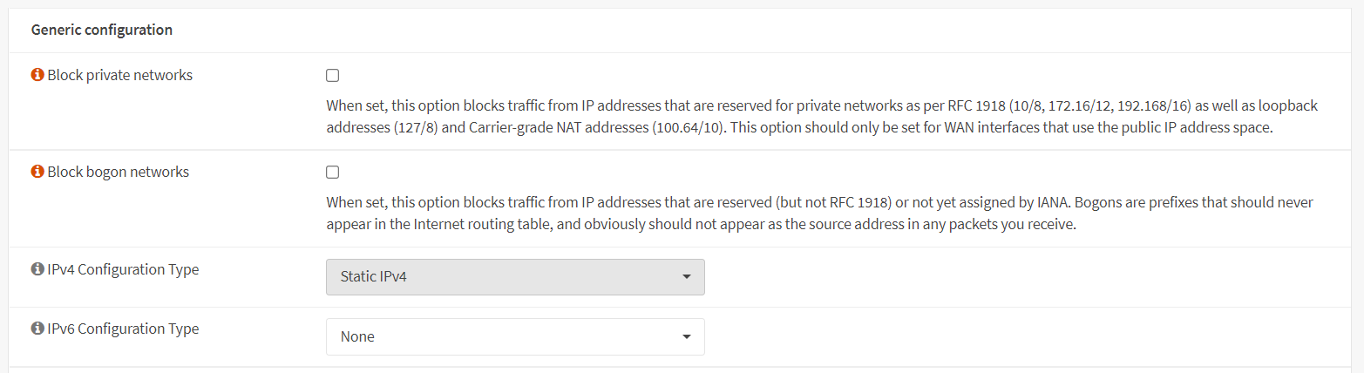
Task: Open the Static IPv4 configuration dropdown
Action: tap(514, 277)
